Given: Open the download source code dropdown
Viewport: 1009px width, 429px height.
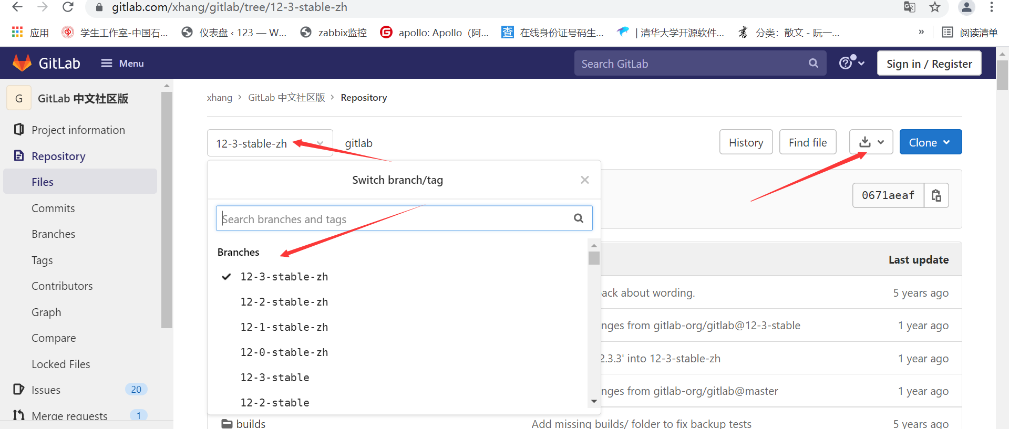Looking at the screenshot, I should click(x=871, y=142).
